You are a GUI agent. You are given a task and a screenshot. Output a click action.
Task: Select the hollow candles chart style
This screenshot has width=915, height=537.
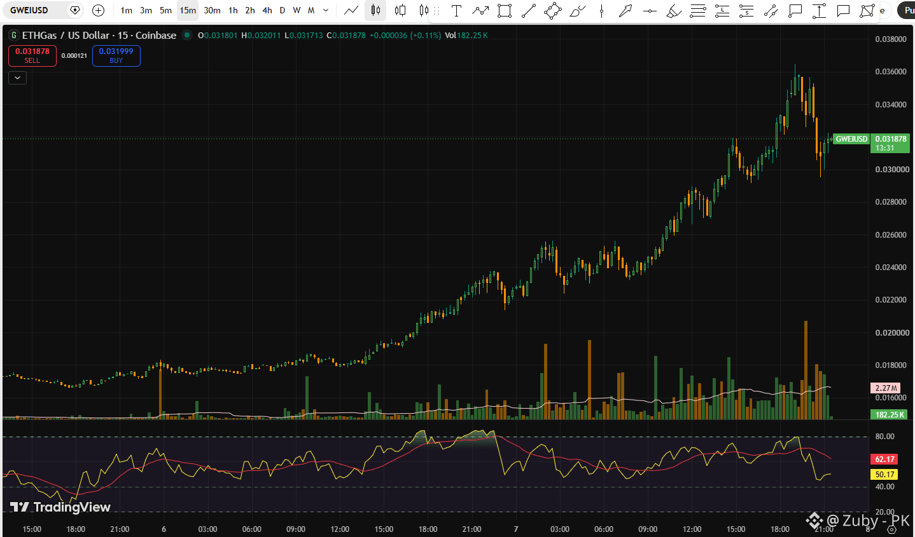tap(400, 10)
